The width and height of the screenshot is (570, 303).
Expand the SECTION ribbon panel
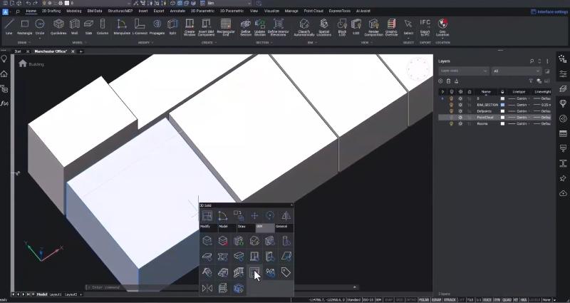pos(264,43)
